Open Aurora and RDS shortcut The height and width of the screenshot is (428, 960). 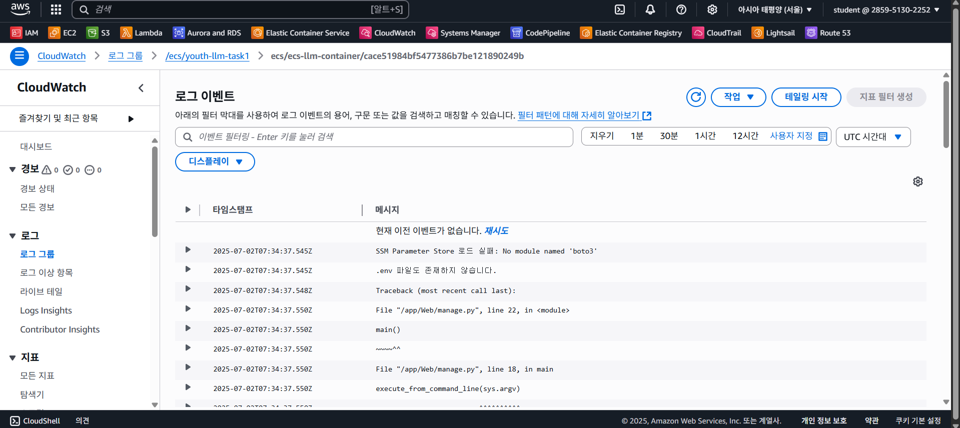(207, 33)
